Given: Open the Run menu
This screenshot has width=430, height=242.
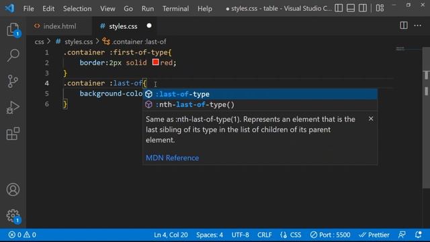Looking at the screenshot, I should click(148, 9).
